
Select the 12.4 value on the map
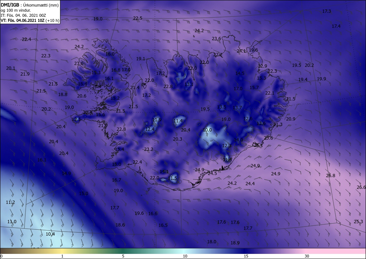(150, 129)
